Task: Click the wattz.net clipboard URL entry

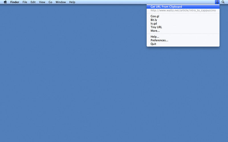Action: click(x=183, y=11)
